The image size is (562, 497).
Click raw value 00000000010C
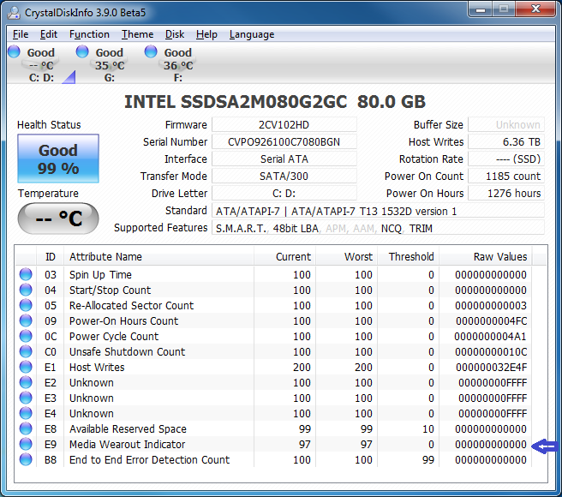tap(491, 352)
